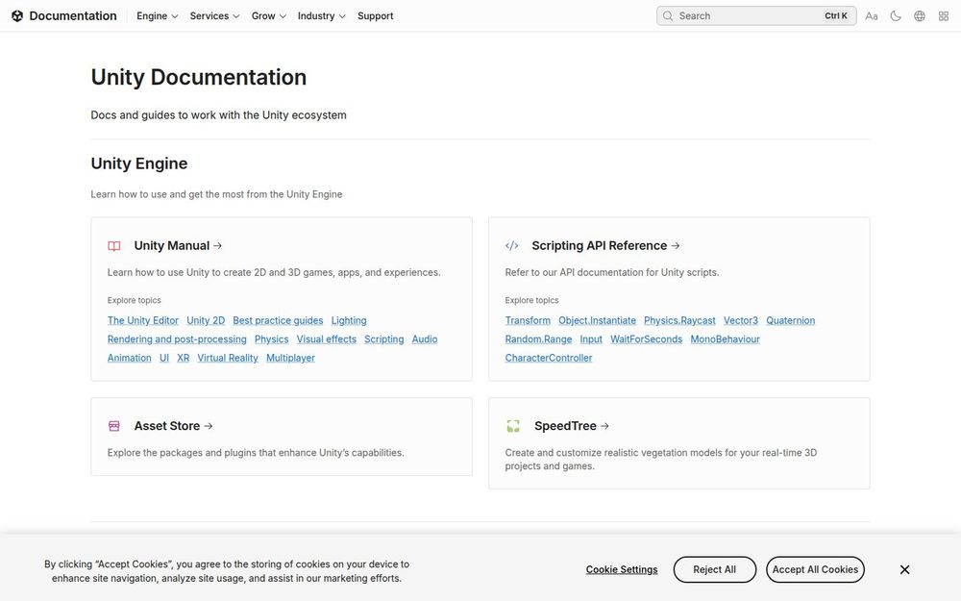Click the Unity logo in header
961x601 pixels.
point(18,16)
